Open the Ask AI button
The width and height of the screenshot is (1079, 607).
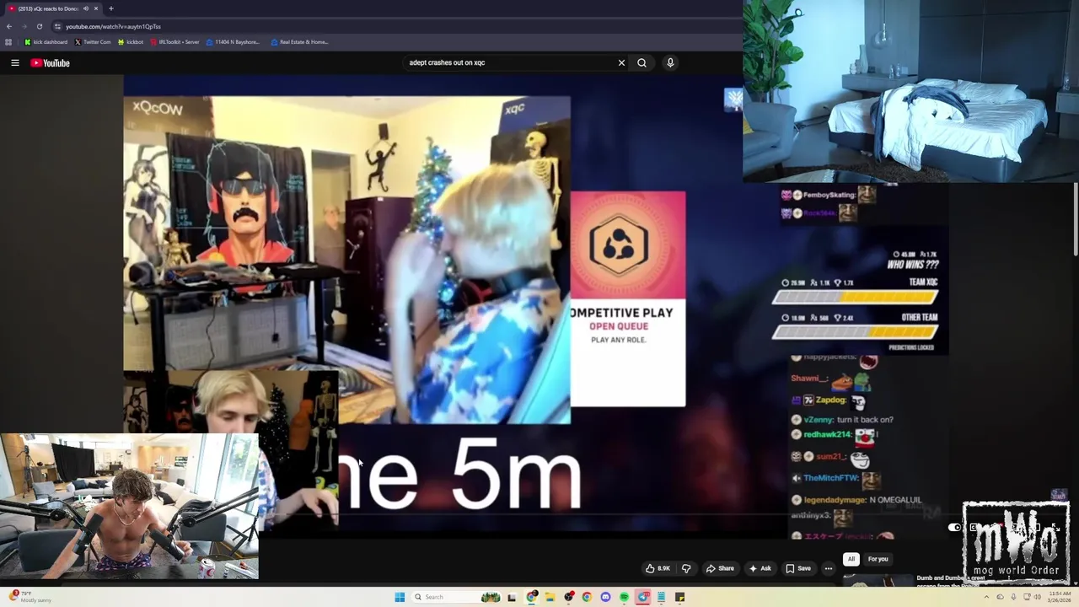click(x=760, y=568)
